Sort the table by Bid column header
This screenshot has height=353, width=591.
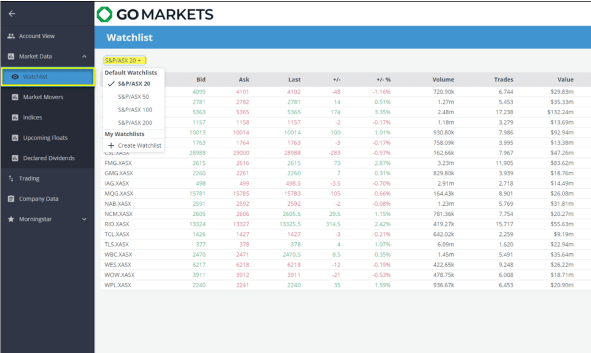coord(201,80)
